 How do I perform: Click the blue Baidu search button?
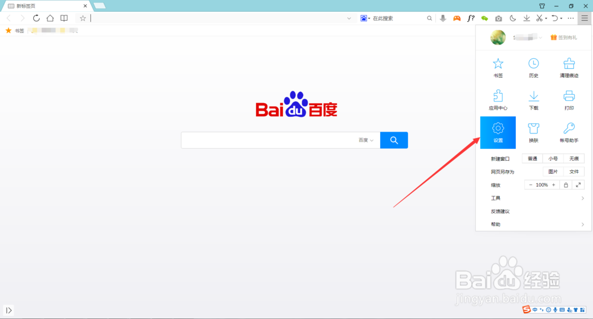tap(394, 140)
